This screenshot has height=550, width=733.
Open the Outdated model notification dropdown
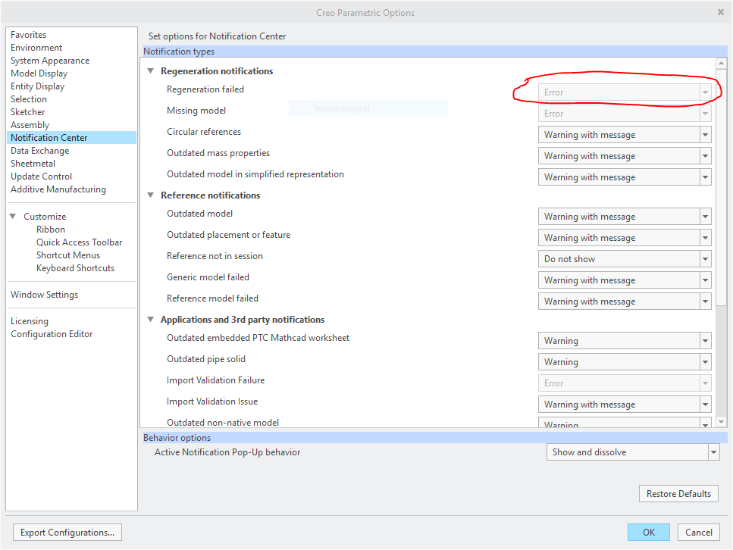click(x=625, y=217)
